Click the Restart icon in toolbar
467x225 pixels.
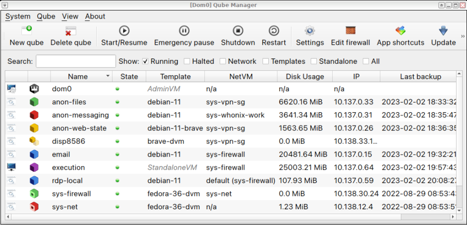click(274, 31)
